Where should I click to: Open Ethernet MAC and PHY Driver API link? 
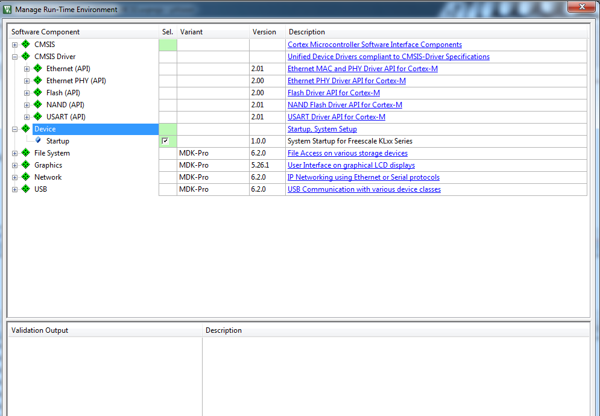click(363, 69)
